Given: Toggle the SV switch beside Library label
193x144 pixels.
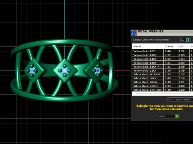Looking at the screenshot, I should click(185, 40).
